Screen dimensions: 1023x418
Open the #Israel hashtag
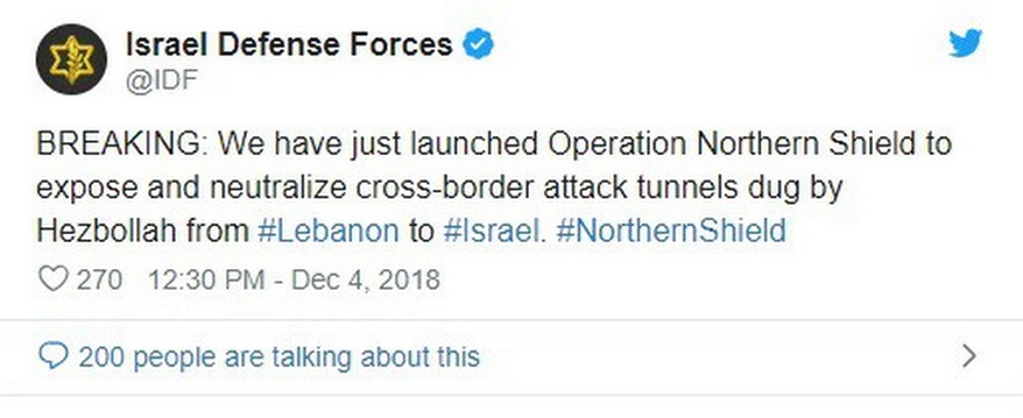click(490, 231)
